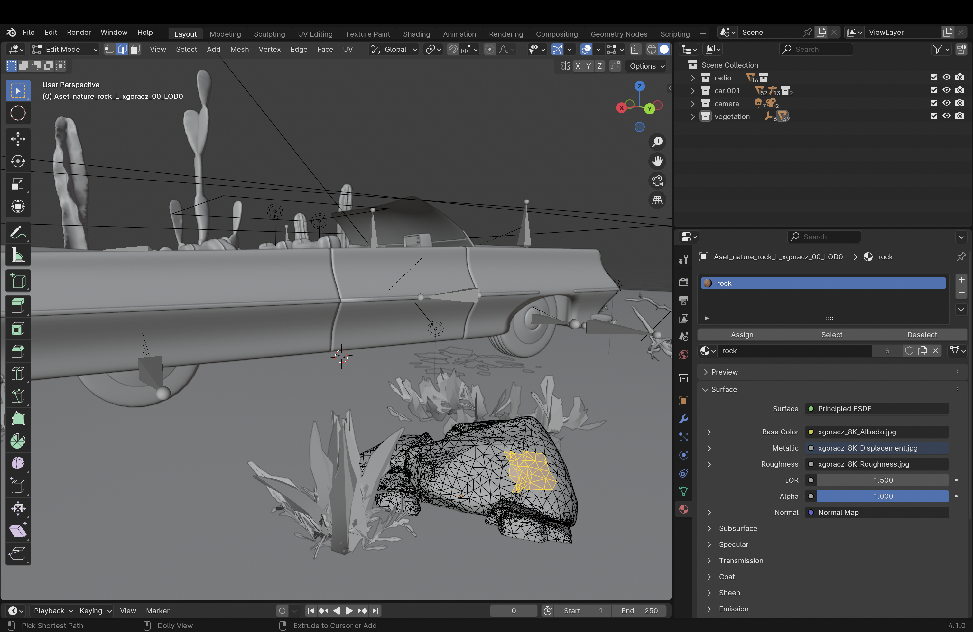Switch to face select mode
Viewport: 973px width, 632px height.
135,50
